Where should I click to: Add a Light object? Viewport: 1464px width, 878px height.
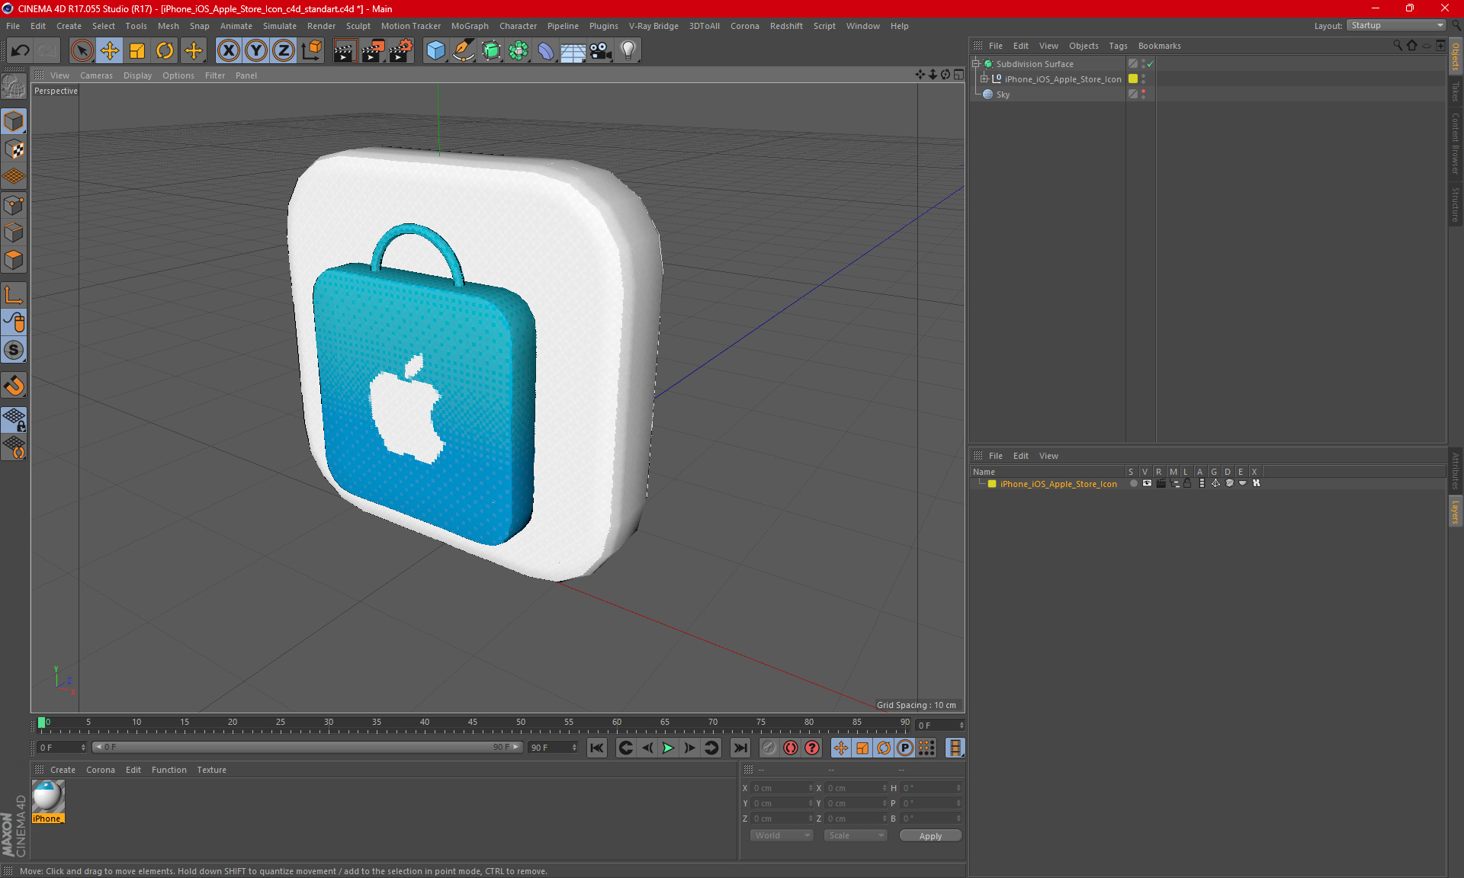(x=628, y=51)
